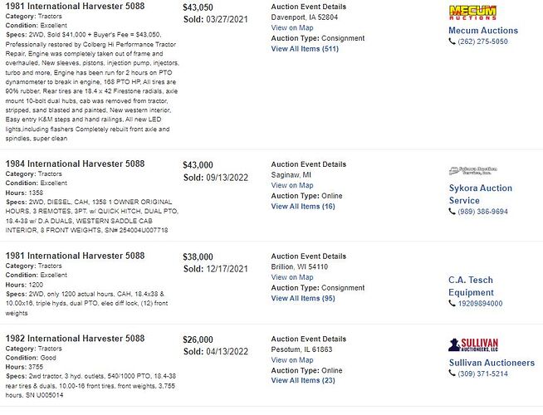Click View on Map for Davenport, IA

click(x=292, y=27)
